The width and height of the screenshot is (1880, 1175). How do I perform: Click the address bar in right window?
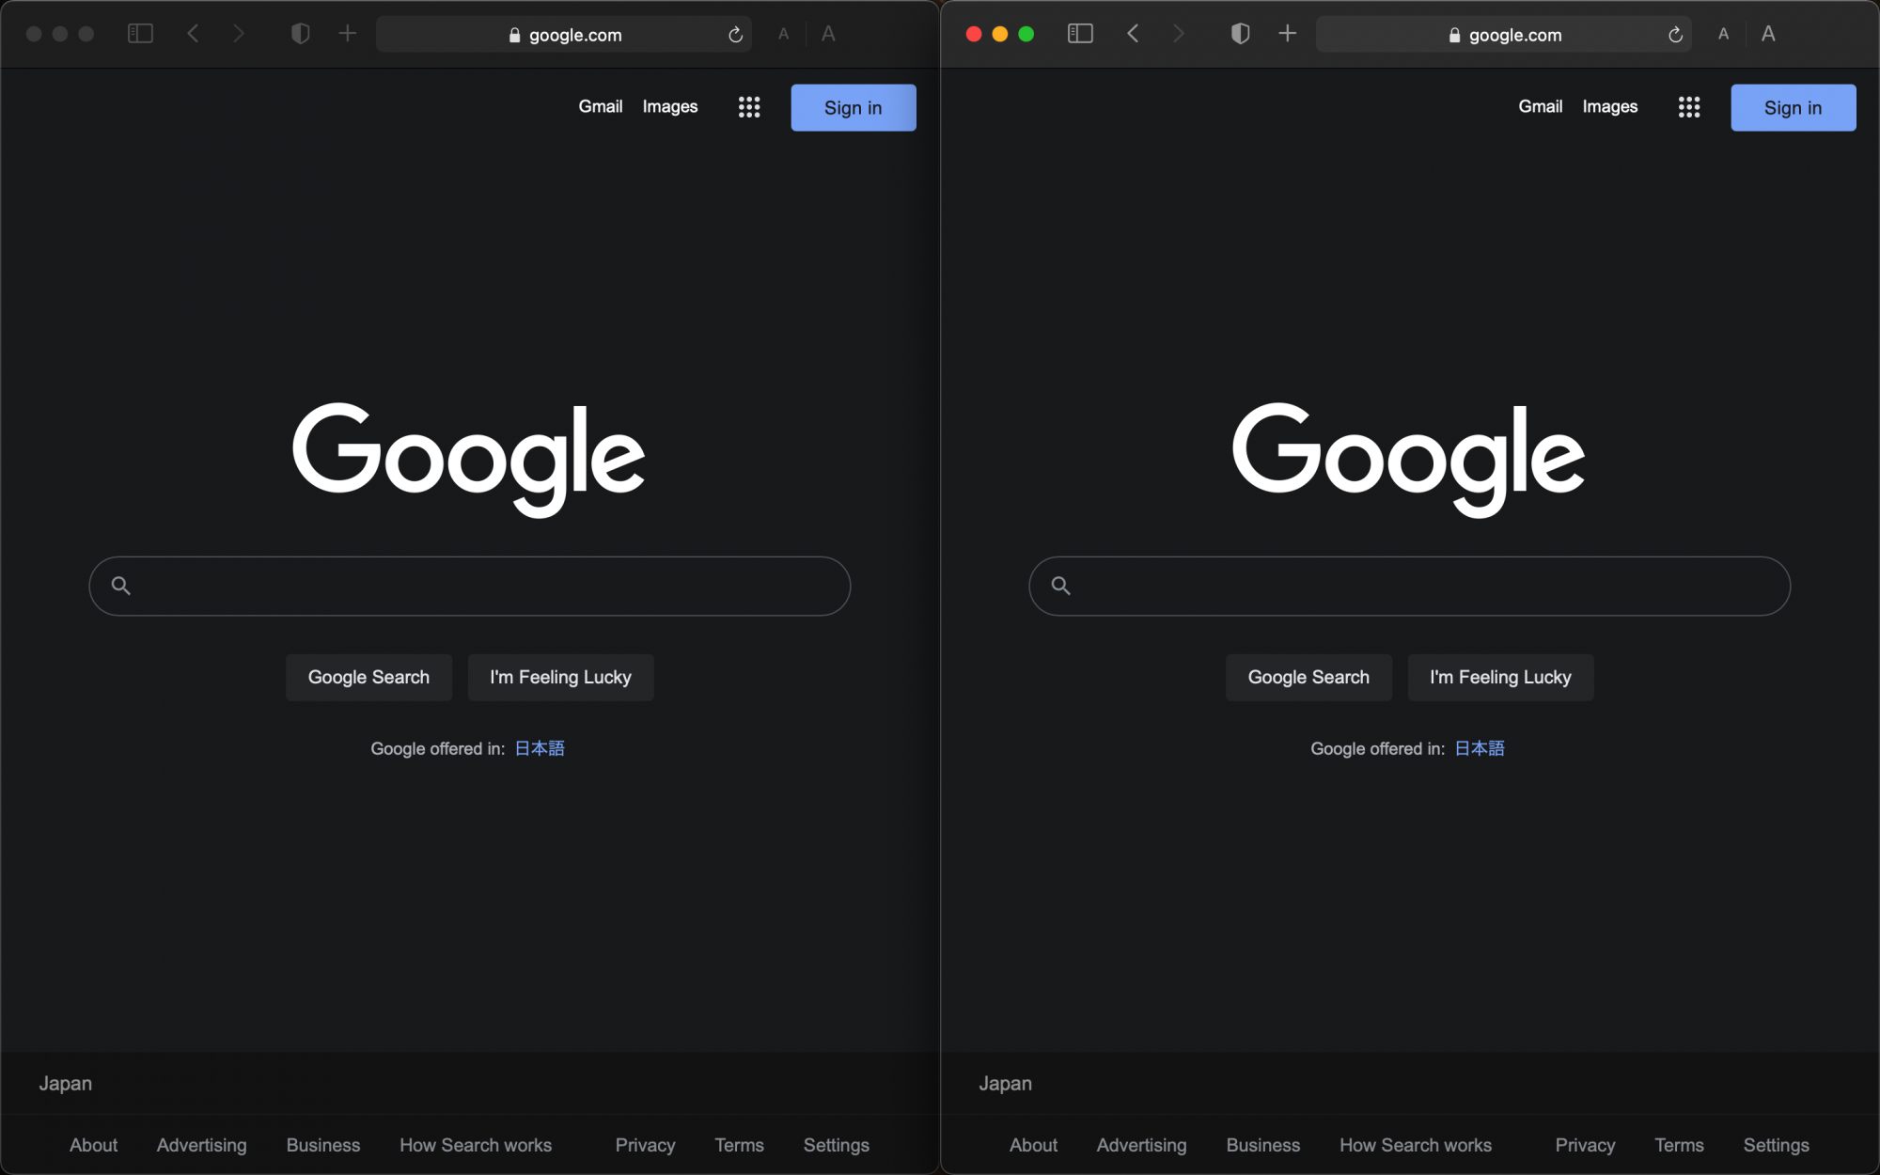tap(1504, 35)
